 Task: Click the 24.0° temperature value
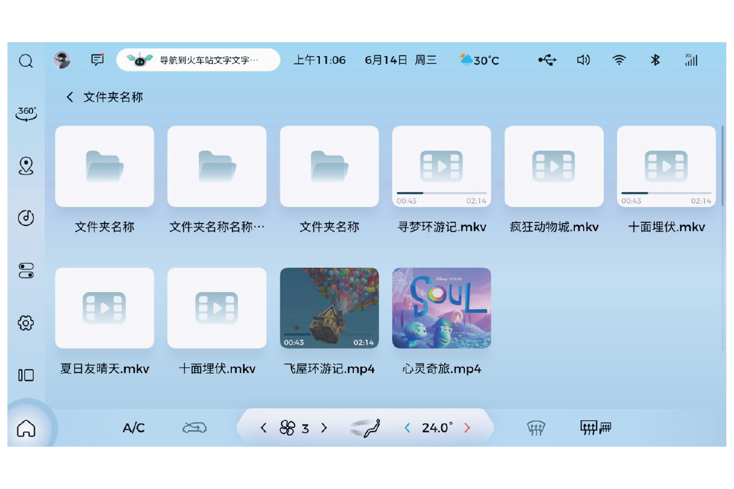[438, 428]
